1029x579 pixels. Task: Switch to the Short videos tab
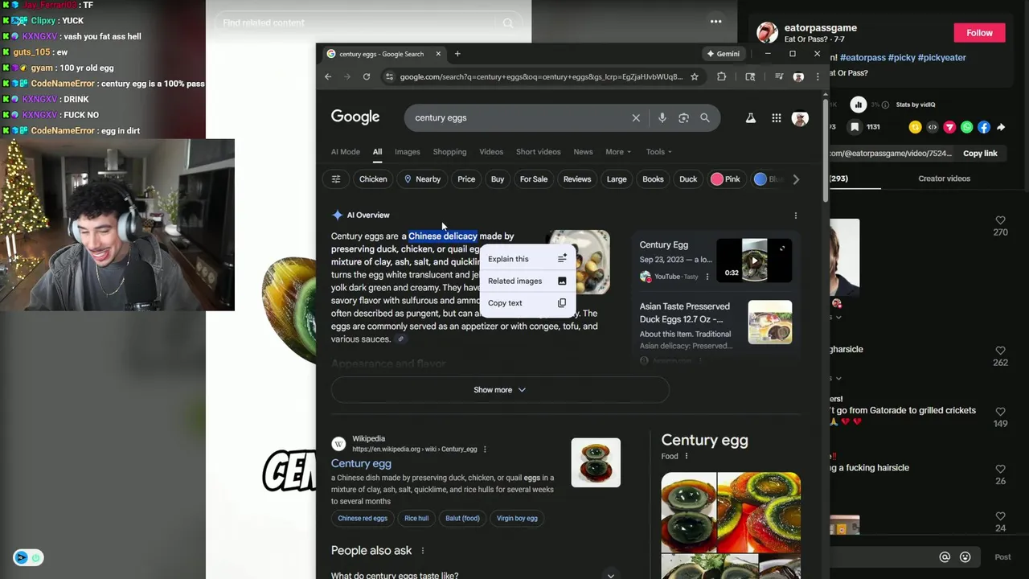tap(538, 152)
